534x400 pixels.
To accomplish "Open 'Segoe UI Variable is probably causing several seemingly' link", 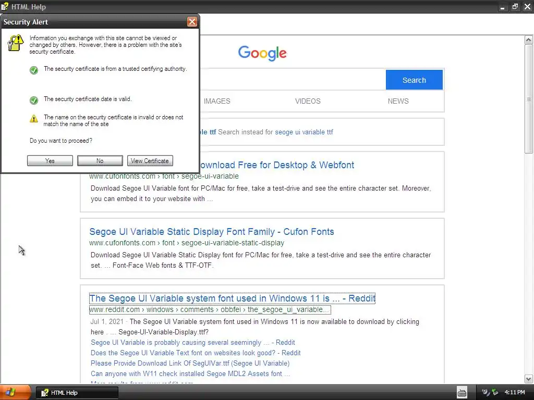I will tap(193, 343).
